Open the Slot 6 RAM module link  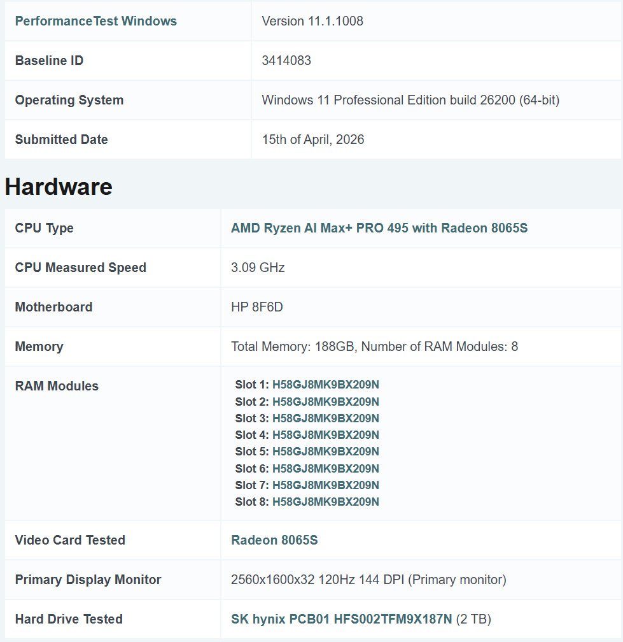click(x=326, y=468)
